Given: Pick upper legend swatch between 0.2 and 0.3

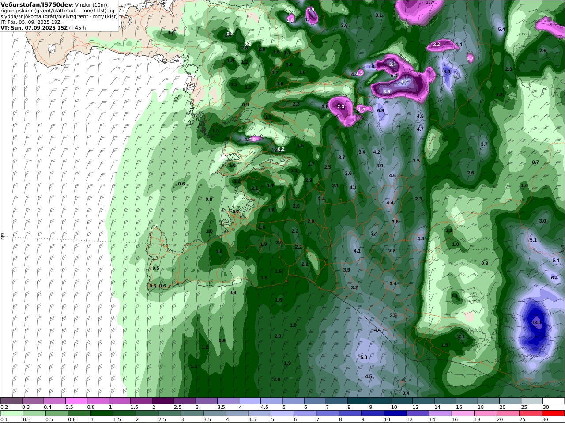Looking at the screenshot, I should click(11, 400).
